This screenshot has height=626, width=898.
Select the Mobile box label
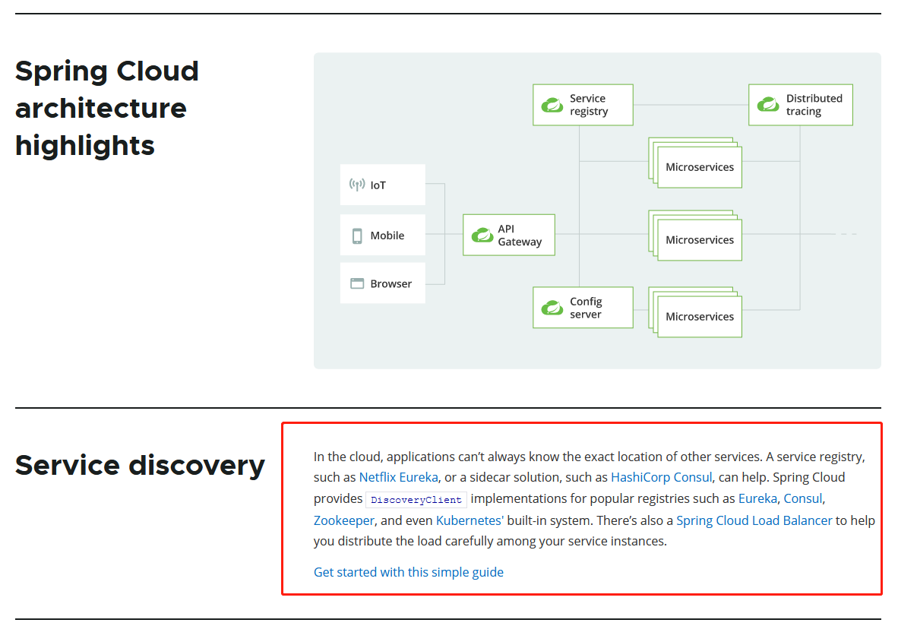(387, 236)
